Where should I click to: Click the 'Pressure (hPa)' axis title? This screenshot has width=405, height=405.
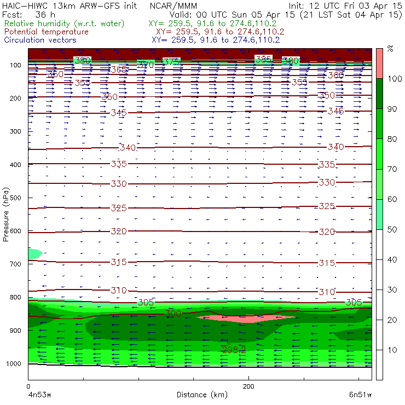coord(5,215)
